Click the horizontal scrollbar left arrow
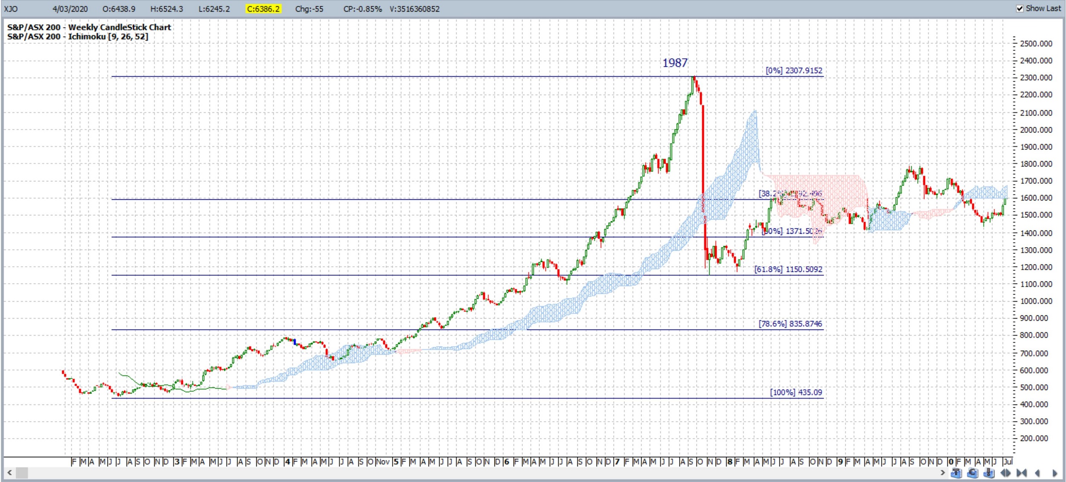Screen dimensions: 1066x482 point(9,472)
